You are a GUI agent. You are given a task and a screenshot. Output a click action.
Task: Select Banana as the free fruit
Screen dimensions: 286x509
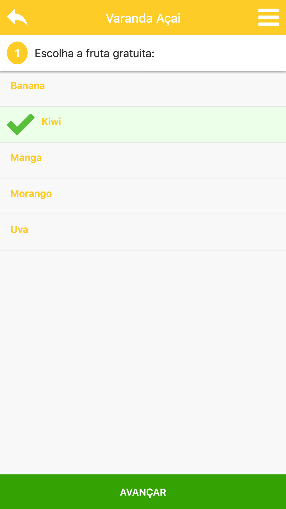143,88
